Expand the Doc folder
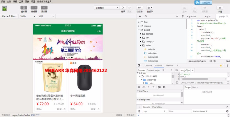230x117 pixels. tap(139, 22)
